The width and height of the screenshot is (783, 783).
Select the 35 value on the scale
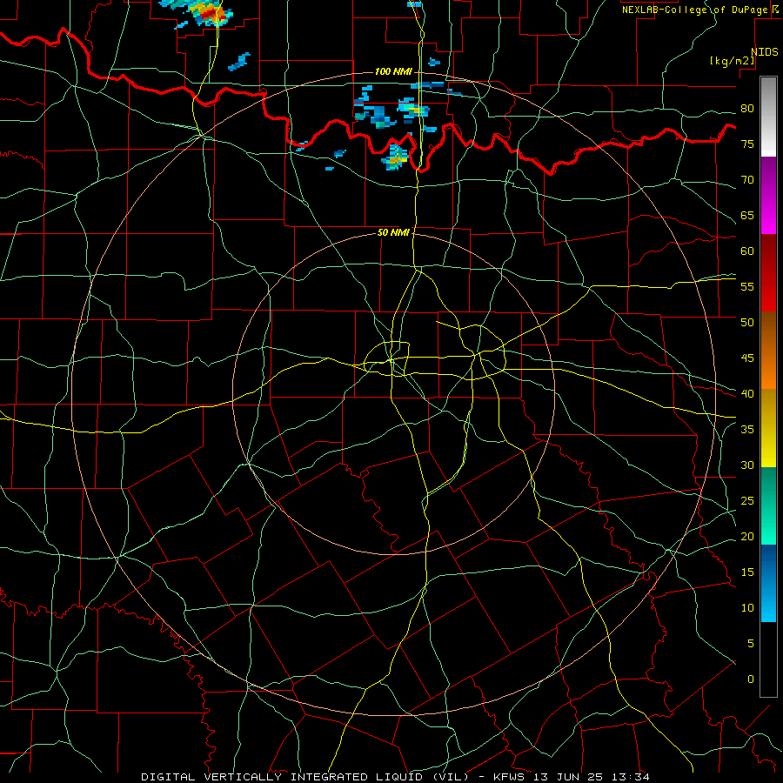747,430
